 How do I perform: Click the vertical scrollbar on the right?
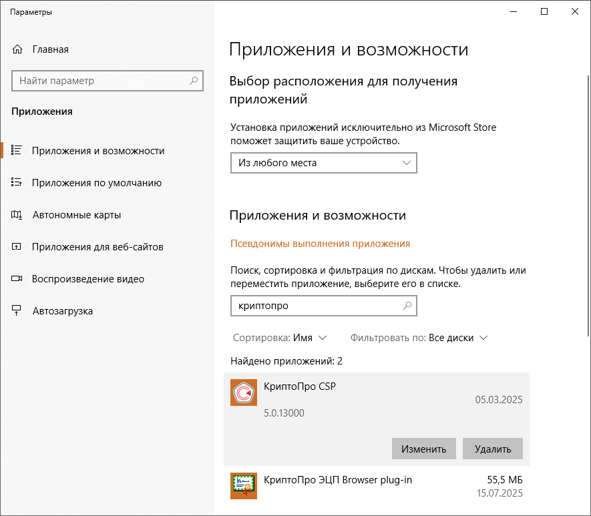588,206
